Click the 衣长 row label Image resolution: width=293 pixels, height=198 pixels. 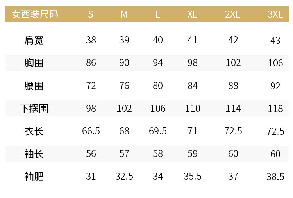tap(34, 131)
